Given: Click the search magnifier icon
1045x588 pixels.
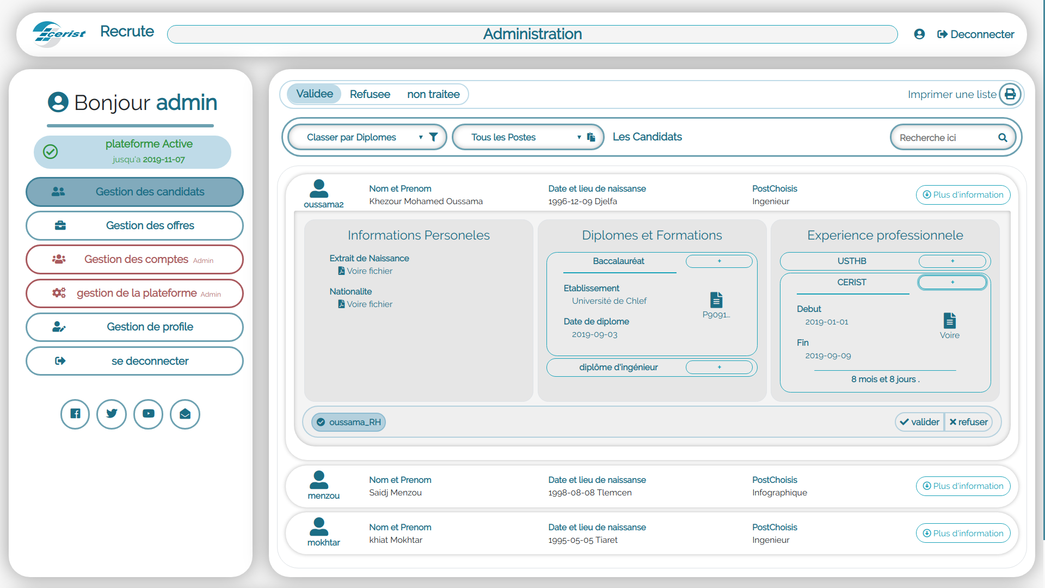Looking at the screenshot, I should point(1003,138).
